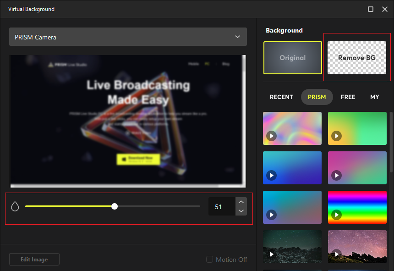
Task: Click the up arrow to increase value
Action: tap(241, 201)
